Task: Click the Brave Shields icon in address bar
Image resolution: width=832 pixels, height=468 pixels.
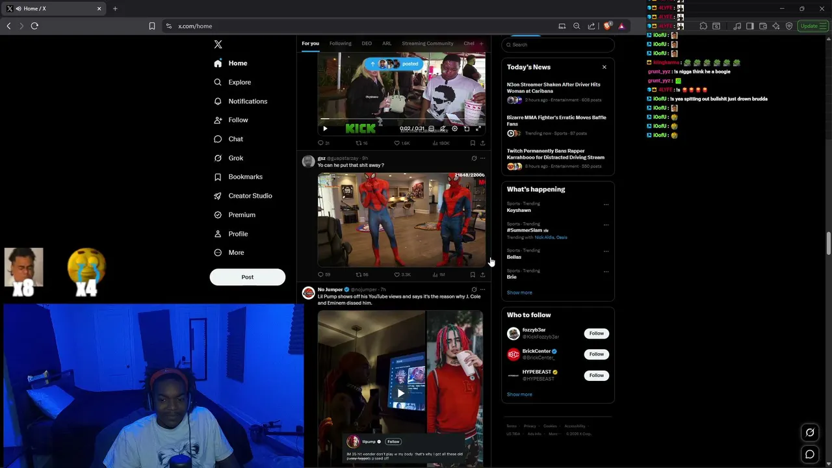Action: (608, 26)
